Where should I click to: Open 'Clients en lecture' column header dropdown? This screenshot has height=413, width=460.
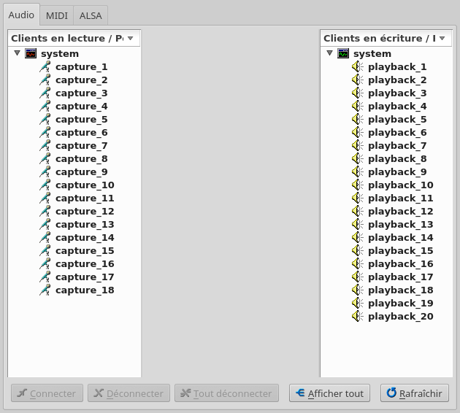131,38
